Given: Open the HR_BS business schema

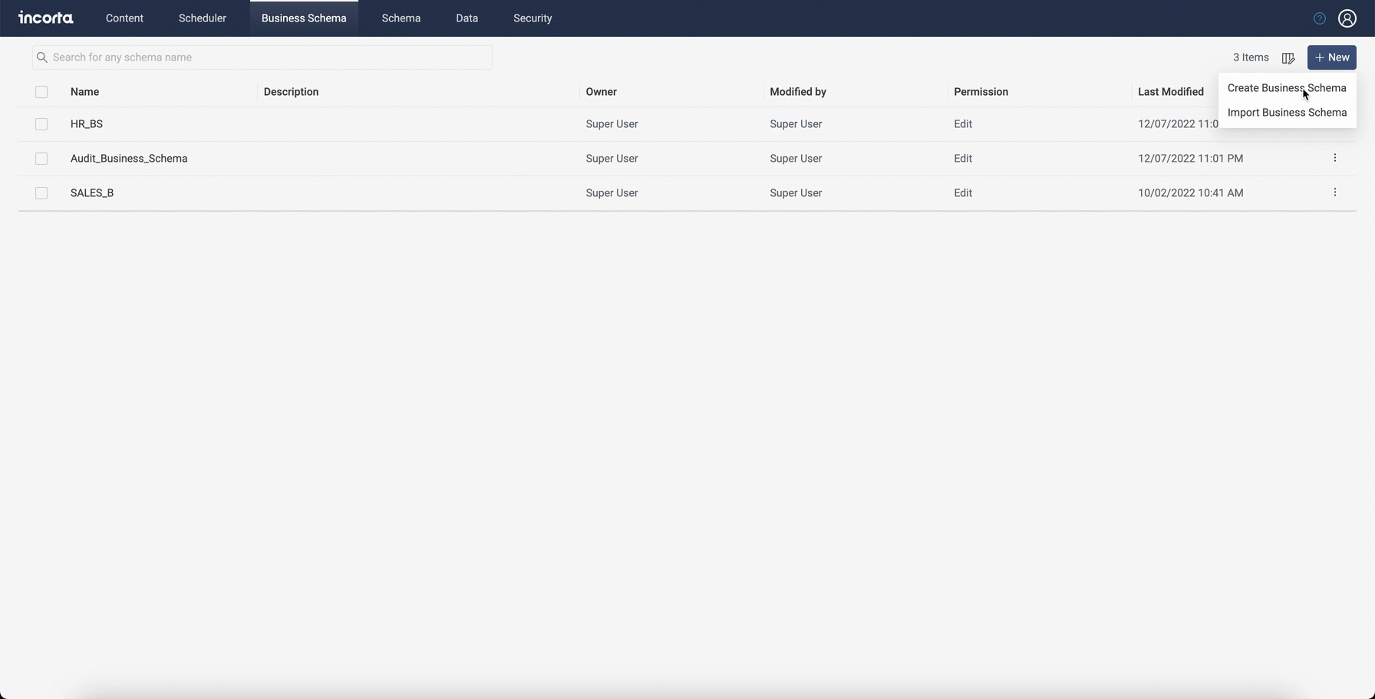Looking at the screenshot, I should [87, 124].
